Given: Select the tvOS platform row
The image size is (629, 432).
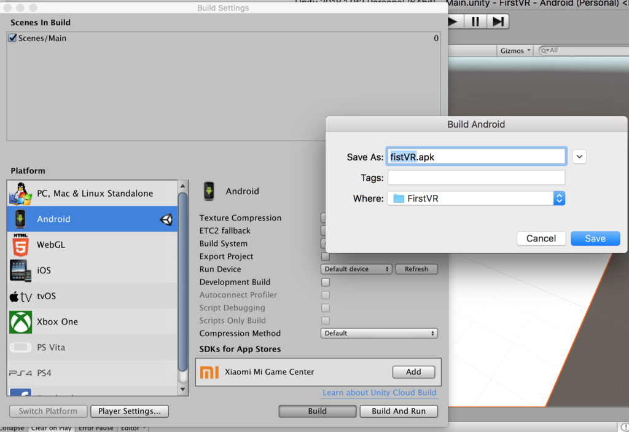Looking at the screenshot, I should pos(92,296).
